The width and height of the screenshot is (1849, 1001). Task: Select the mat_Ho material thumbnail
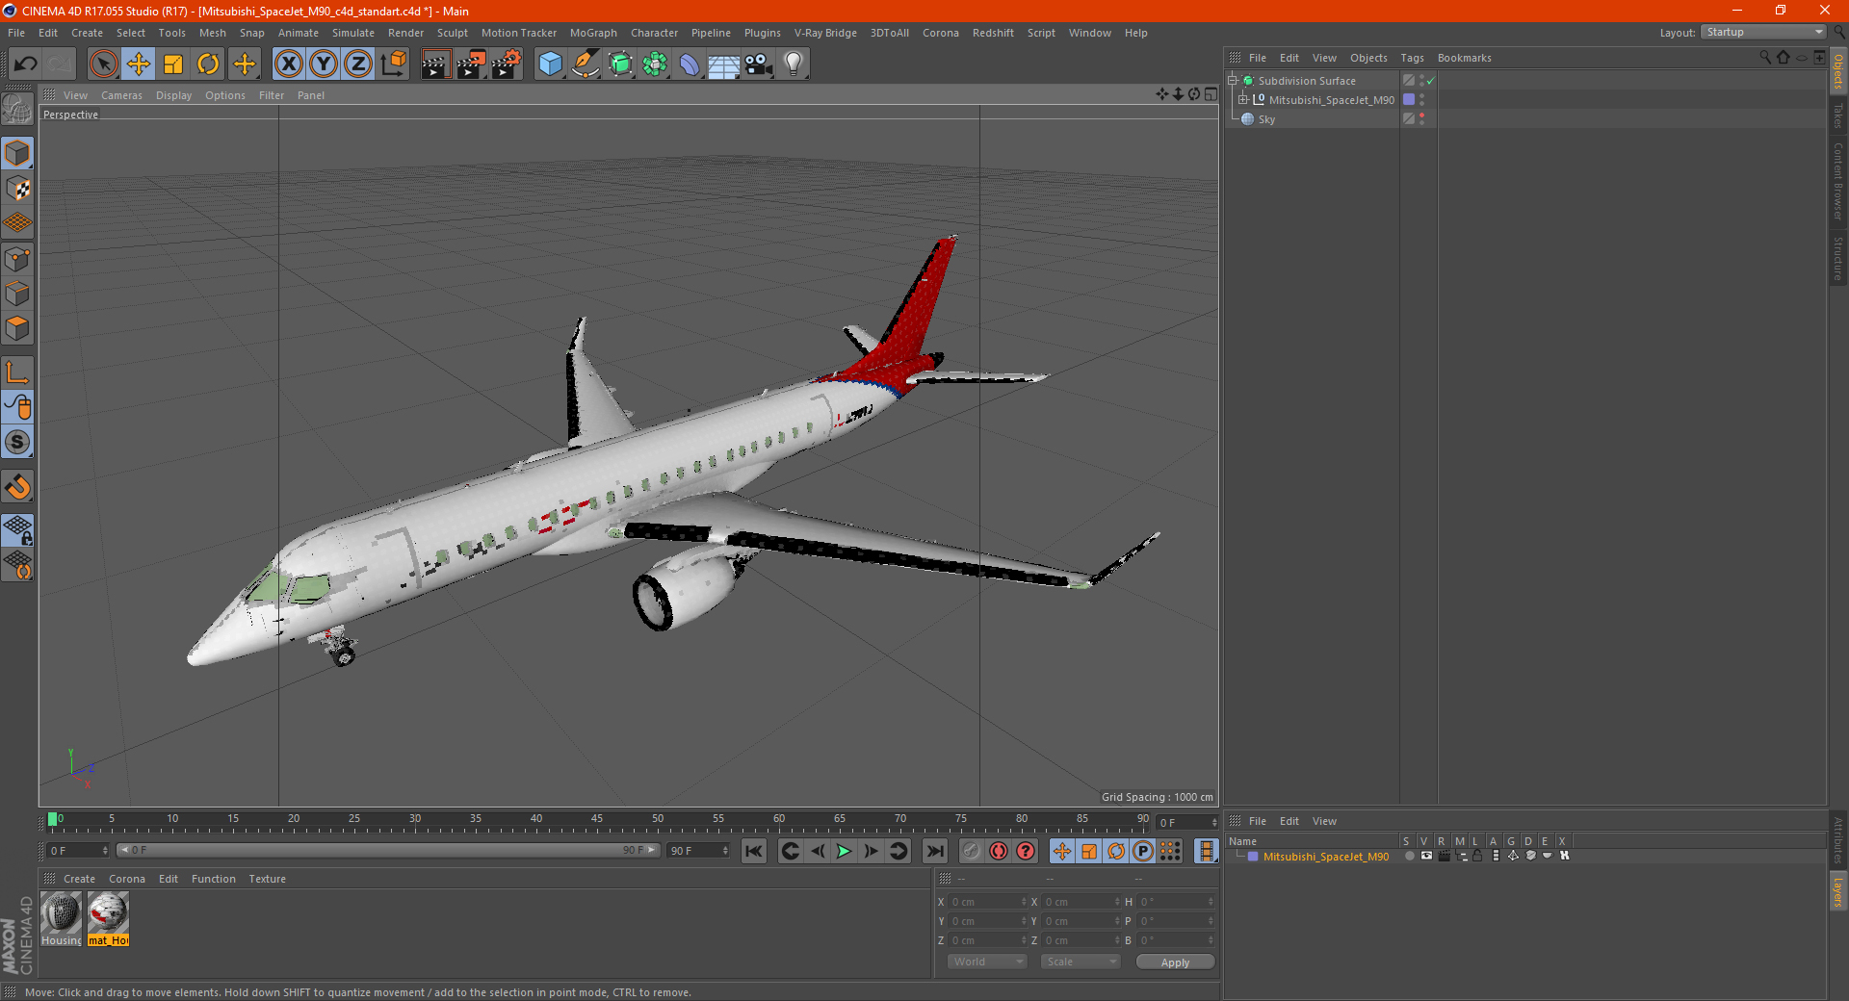click(x=108, y=919)
